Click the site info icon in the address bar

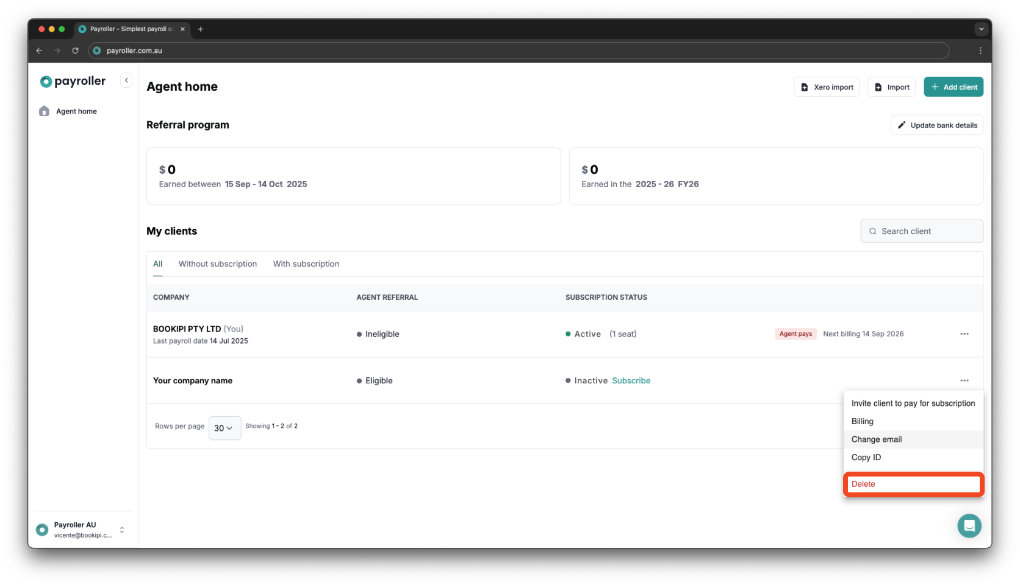97,51
